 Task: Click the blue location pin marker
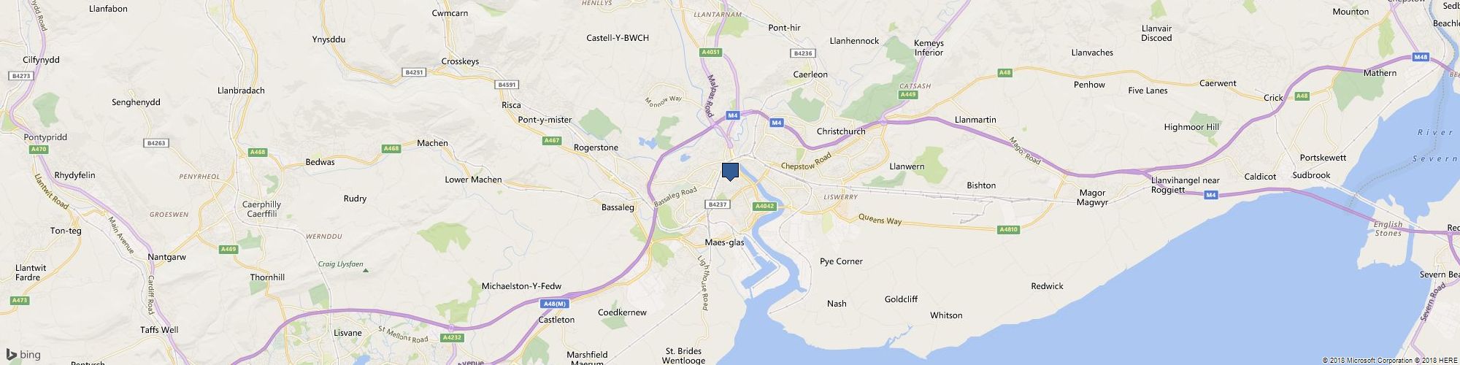click(x=730, y=172)
